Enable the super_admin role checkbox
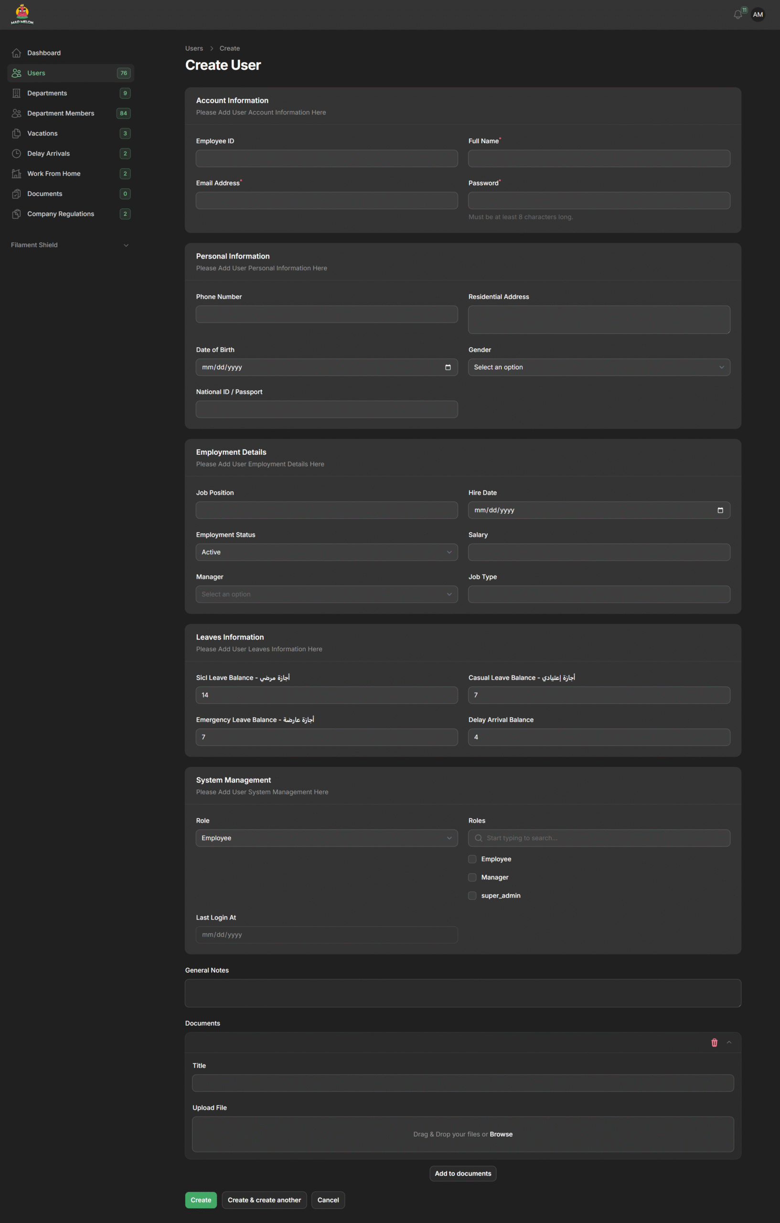 tap(472, 895)
